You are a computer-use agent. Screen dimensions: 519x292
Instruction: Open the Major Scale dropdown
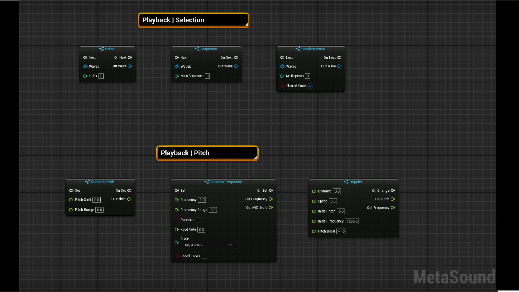tap(209, 245)
